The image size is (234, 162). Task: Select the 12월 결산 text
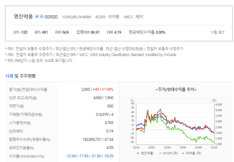pos(217,32)
